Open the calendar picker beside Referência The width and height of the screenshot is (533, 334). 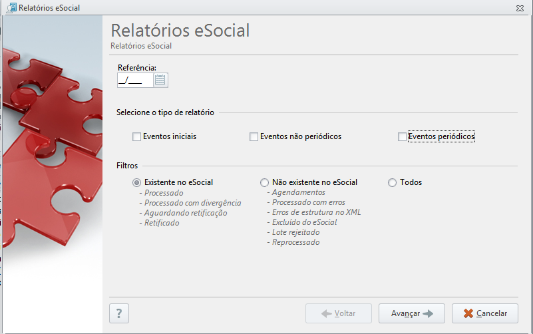click(x=160, y=81)
